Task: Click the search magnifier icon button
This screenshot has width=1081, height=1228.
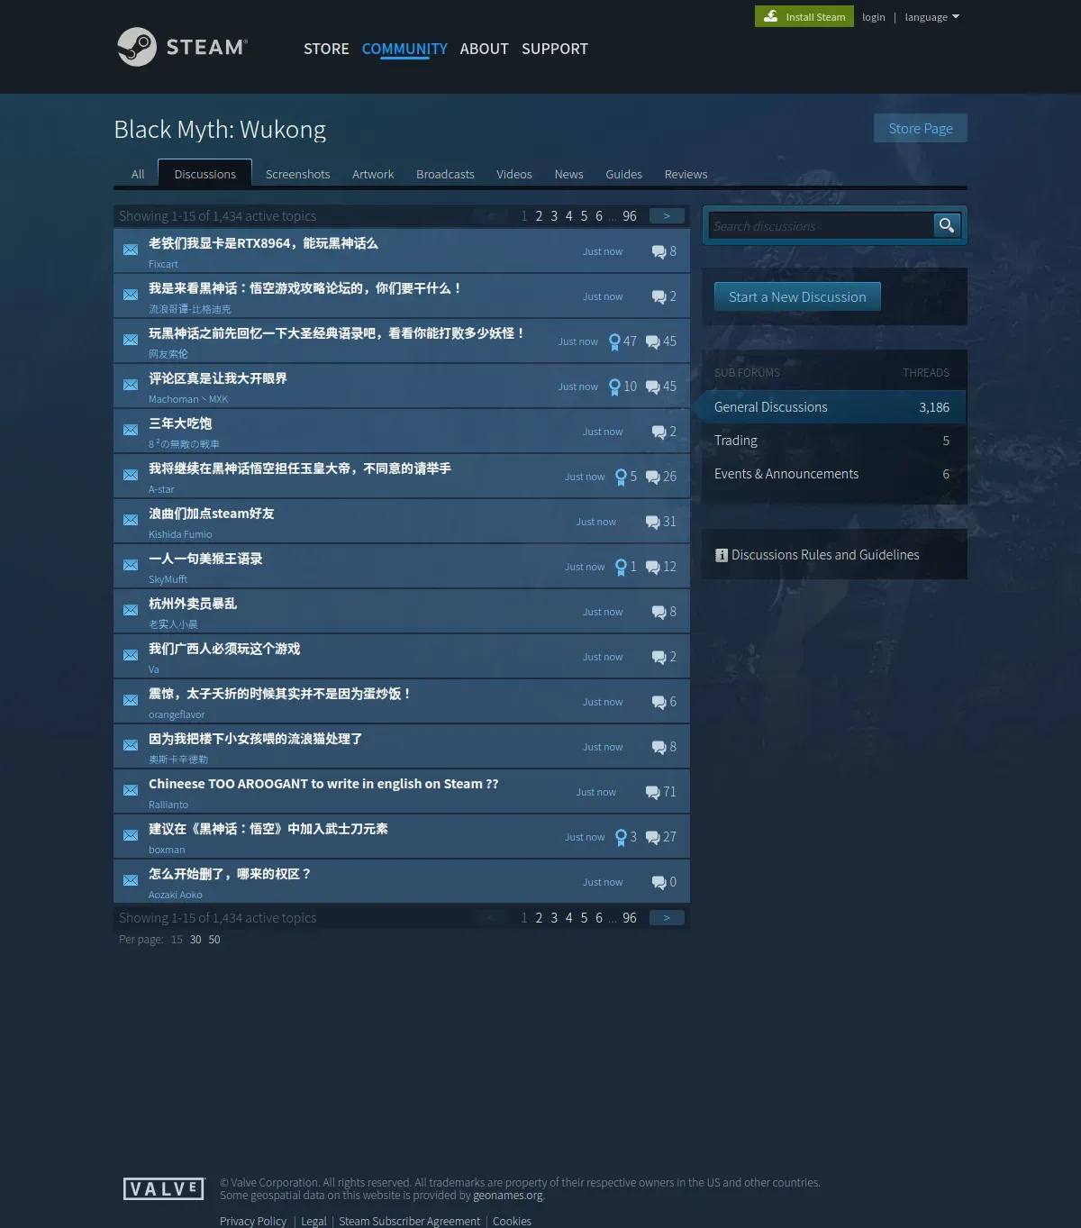Action: coord(946,225)
